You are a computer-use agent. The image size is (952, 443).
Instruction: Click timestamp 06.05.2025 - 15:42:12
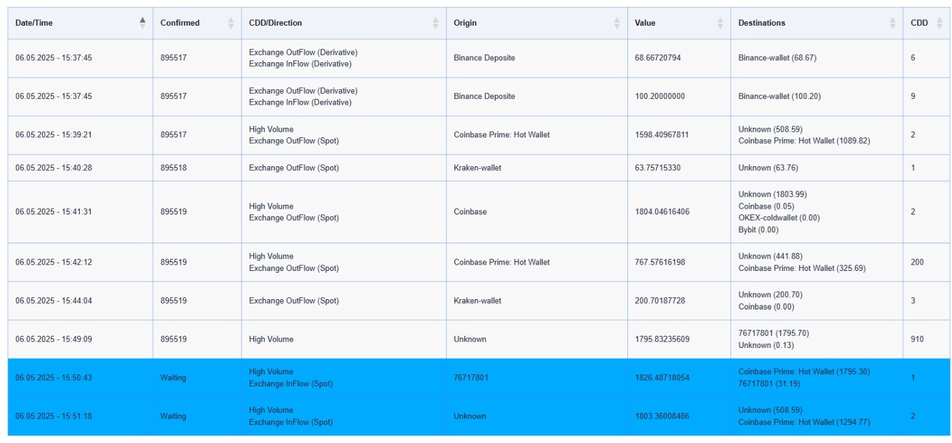53,262
